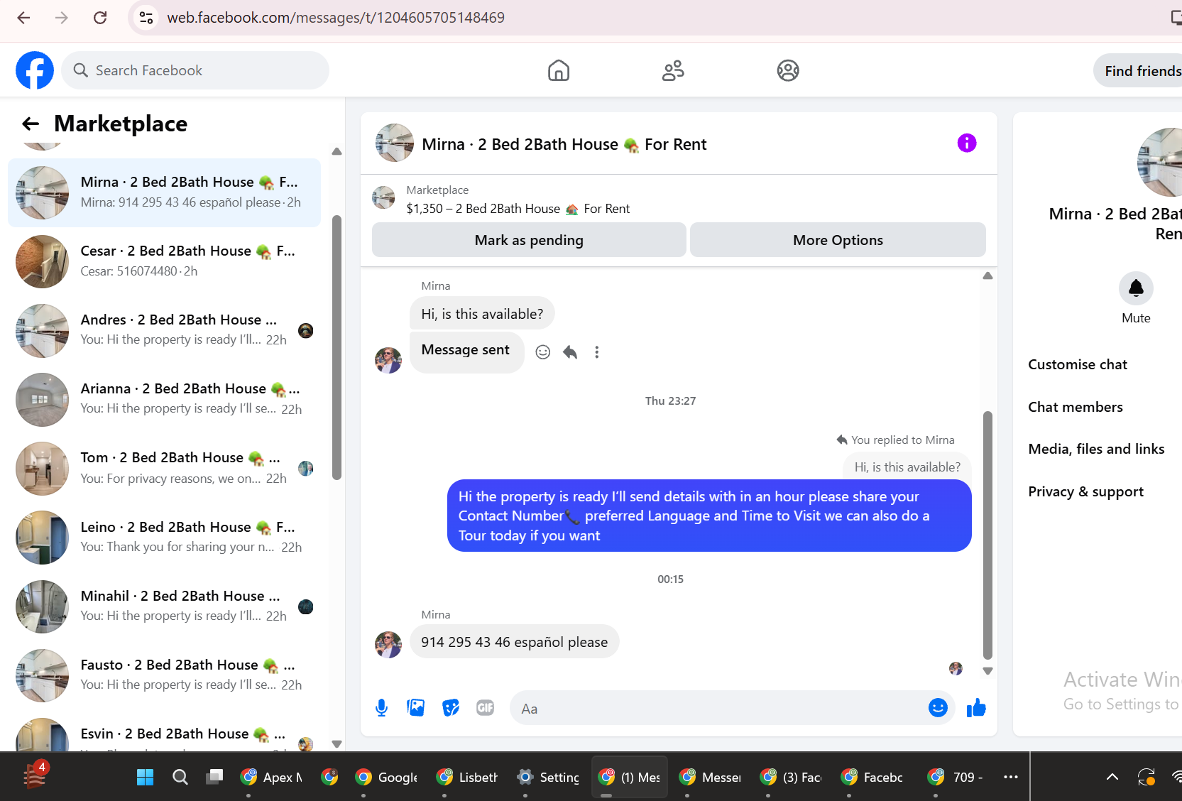Click chat scroll down arrow

click(987, 670)
